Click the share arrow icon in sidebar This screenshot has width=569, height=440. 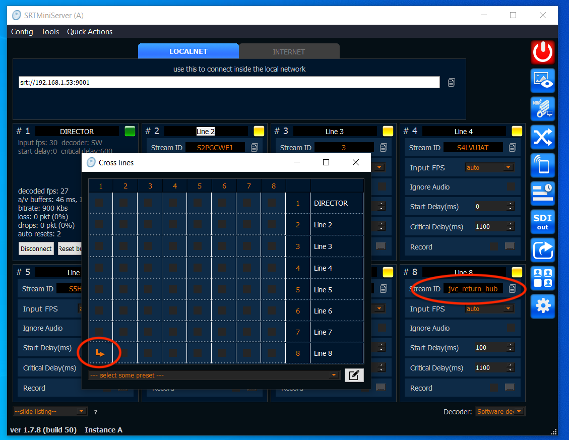(542, 250)
